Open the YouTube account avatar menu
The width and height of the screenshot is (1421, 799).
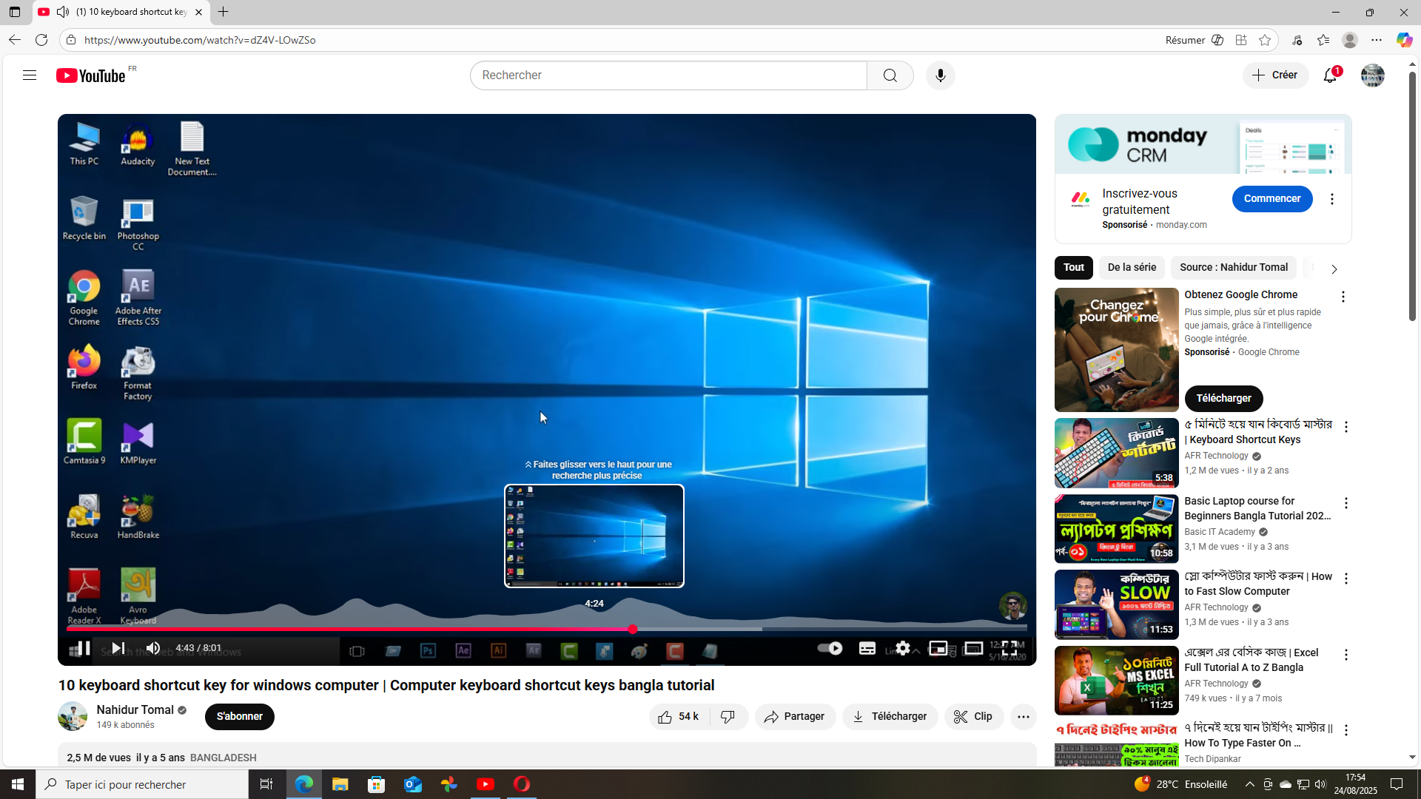point(1373,75)
